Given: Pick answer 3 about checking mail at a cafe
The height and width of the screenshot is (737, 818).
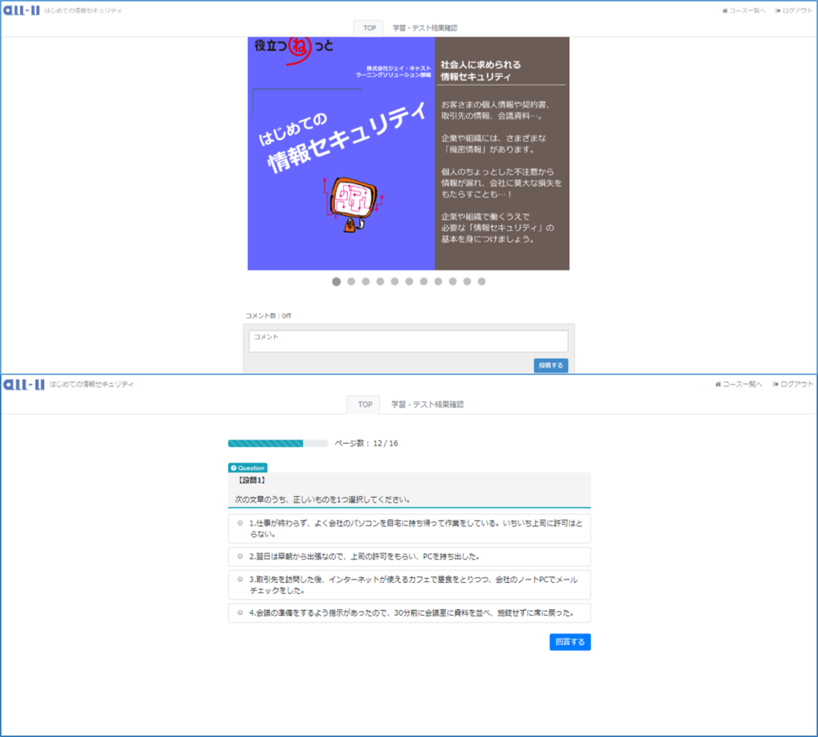Looking at the screenshot, I should [240, 579].
